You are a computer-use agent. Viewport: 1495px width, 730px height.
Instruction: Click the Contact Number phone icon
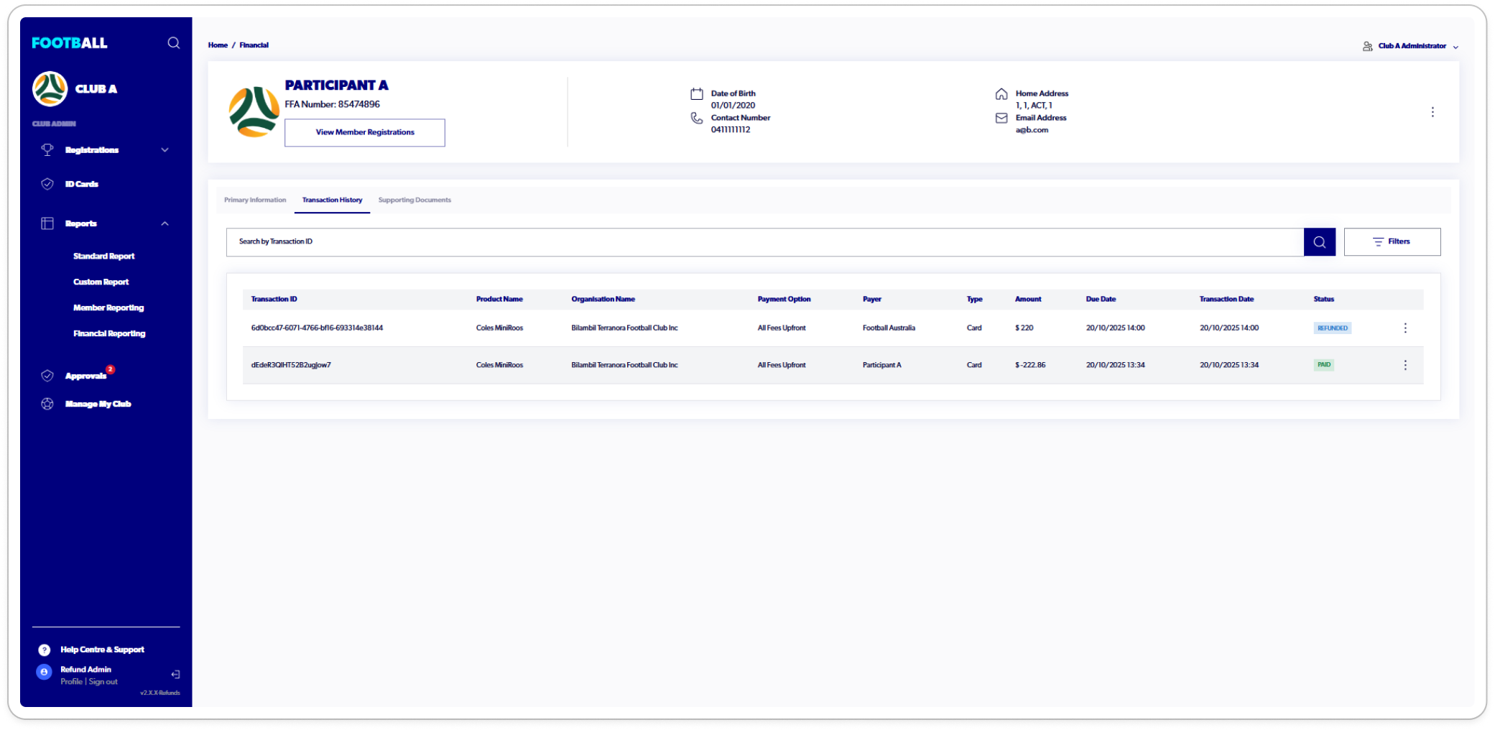pyautogui.click(x=696, y=118)
